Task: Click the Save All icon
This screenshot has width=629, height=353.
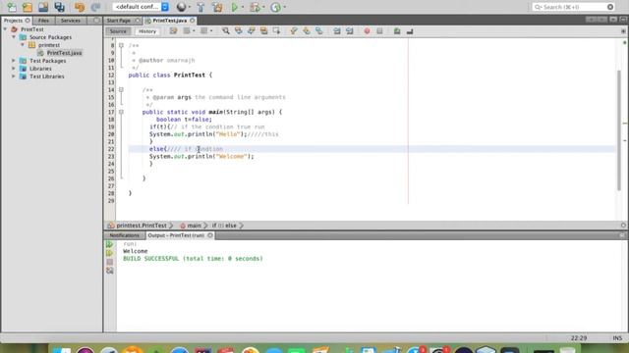Action: [59, 7]
